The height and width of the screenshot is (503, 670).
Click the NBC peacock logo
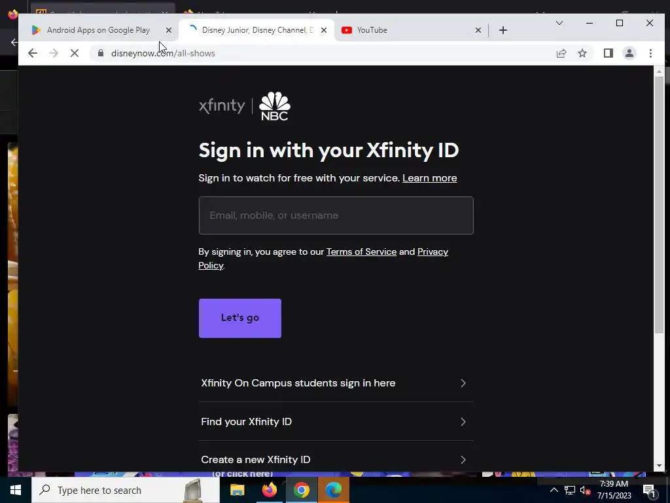point(275,106)
